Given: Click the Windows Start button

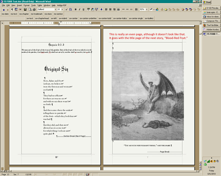Looking at the screenshot, I should tap(207, 2).
